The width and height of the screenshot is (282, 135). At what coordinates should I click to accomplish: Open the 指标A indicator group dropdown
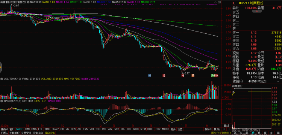pyautogui.click(x=5, y=129)
